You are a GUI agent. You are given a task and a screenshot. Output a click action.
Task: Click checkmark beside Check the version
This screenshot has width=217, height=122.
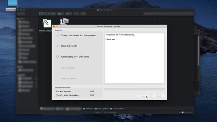coord(57,46)
